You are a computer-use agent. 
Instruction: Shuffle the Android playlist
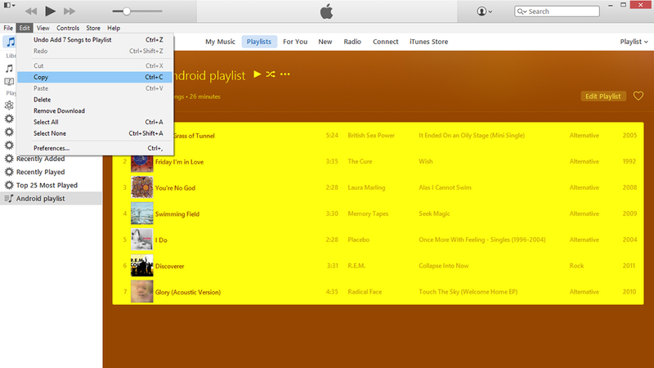tap(271, 74)
